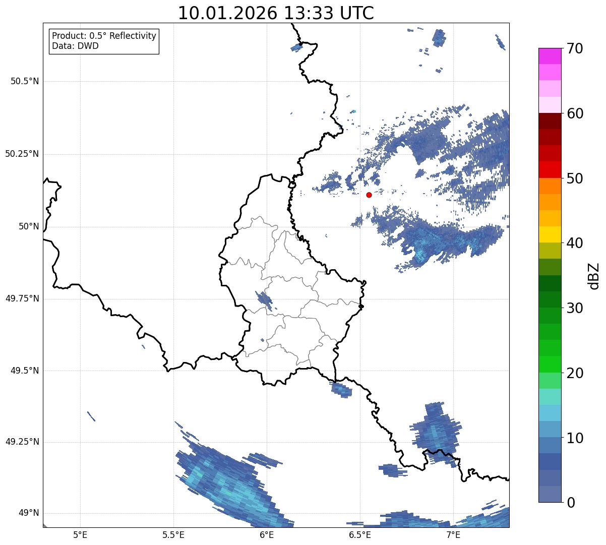This screenshot has height=545, width=606.
Task: Pick the magenta swatch at top of colorbar
Action: (x=550, y=56)
